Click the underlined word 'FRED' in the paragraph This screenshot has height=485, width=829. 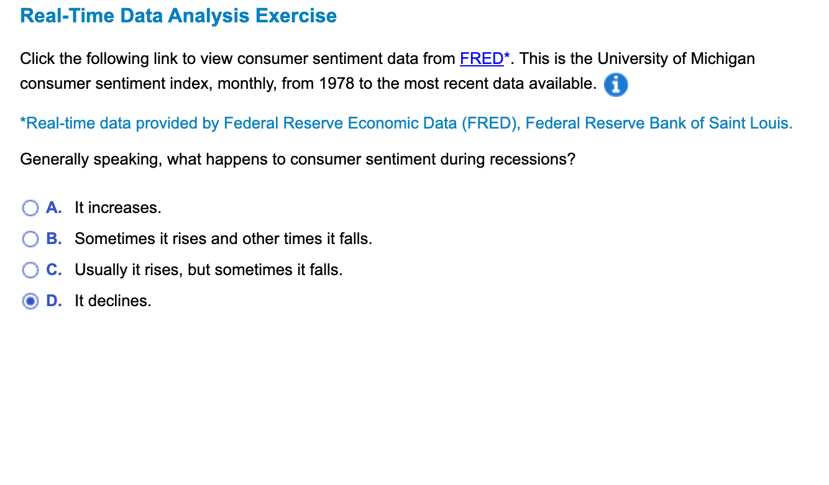(x=482, y=58)
